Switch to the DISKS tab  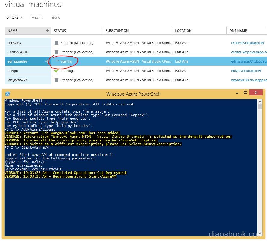(x=55, y=18)
